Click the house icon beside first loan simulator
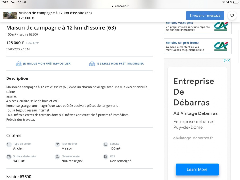The height and width of the screenshot is (180, 240). [19, 63]
